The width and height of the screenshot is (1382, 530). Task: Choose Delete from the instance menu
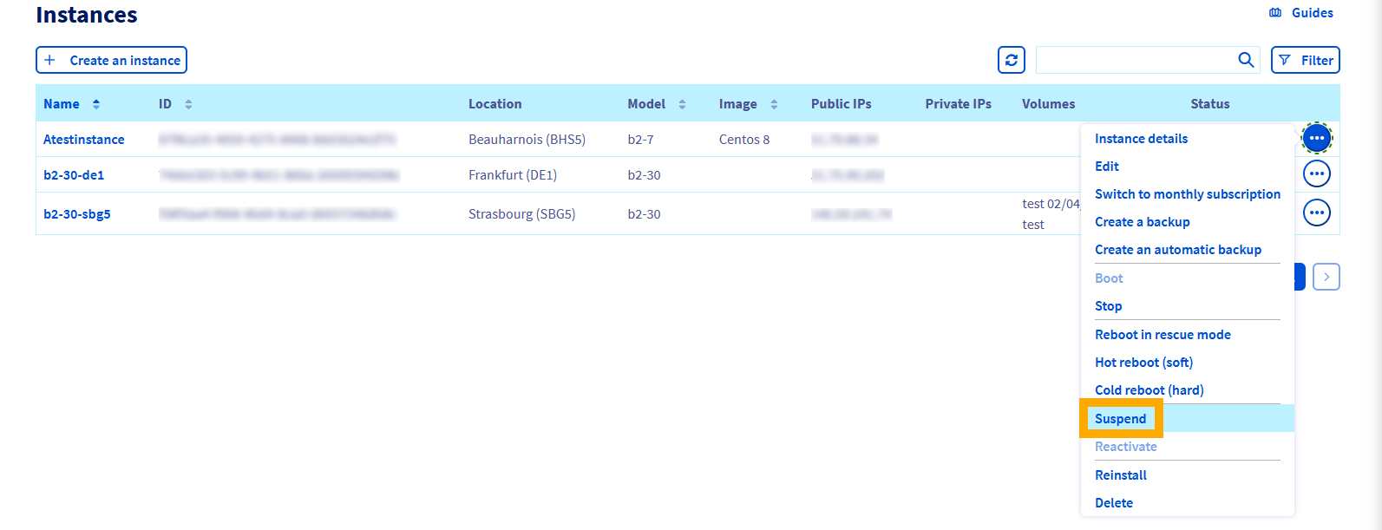[1114, 503]
